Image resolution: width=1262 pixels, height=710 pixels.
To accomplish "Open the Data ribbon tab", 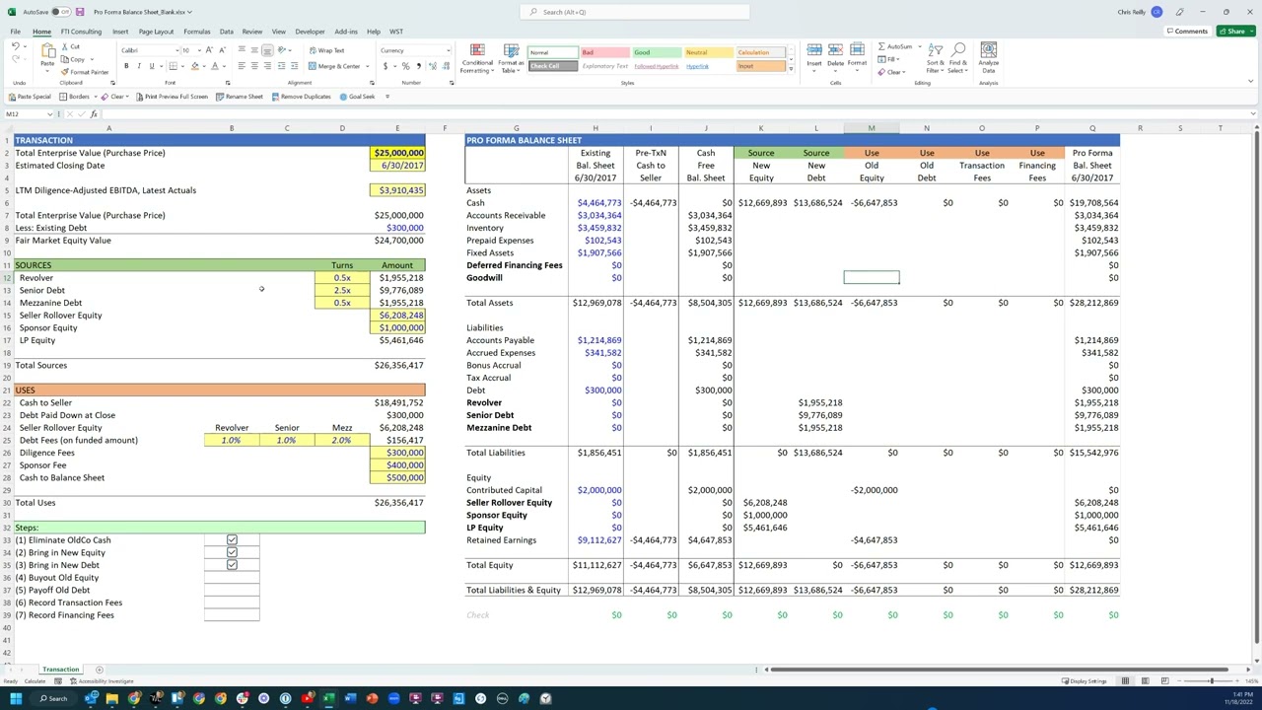I will coord(227,32).
